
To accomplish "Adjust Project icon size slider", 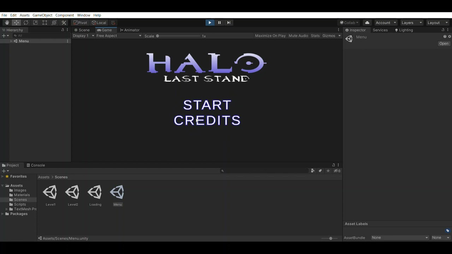I will pos(331,238).
